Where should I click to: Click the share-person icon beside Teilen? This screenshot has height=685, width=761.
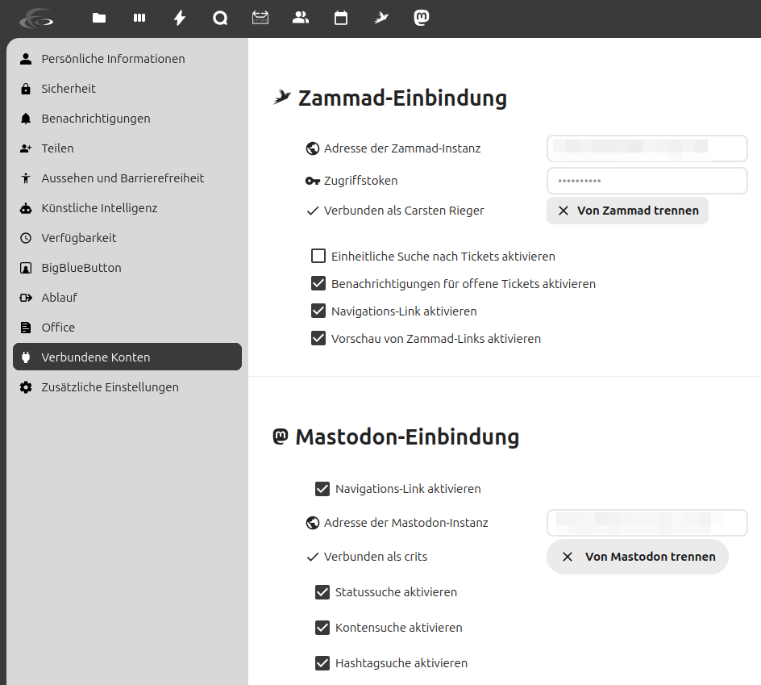point(26,148)
